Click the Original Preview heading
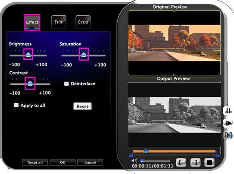 point(170,7)
